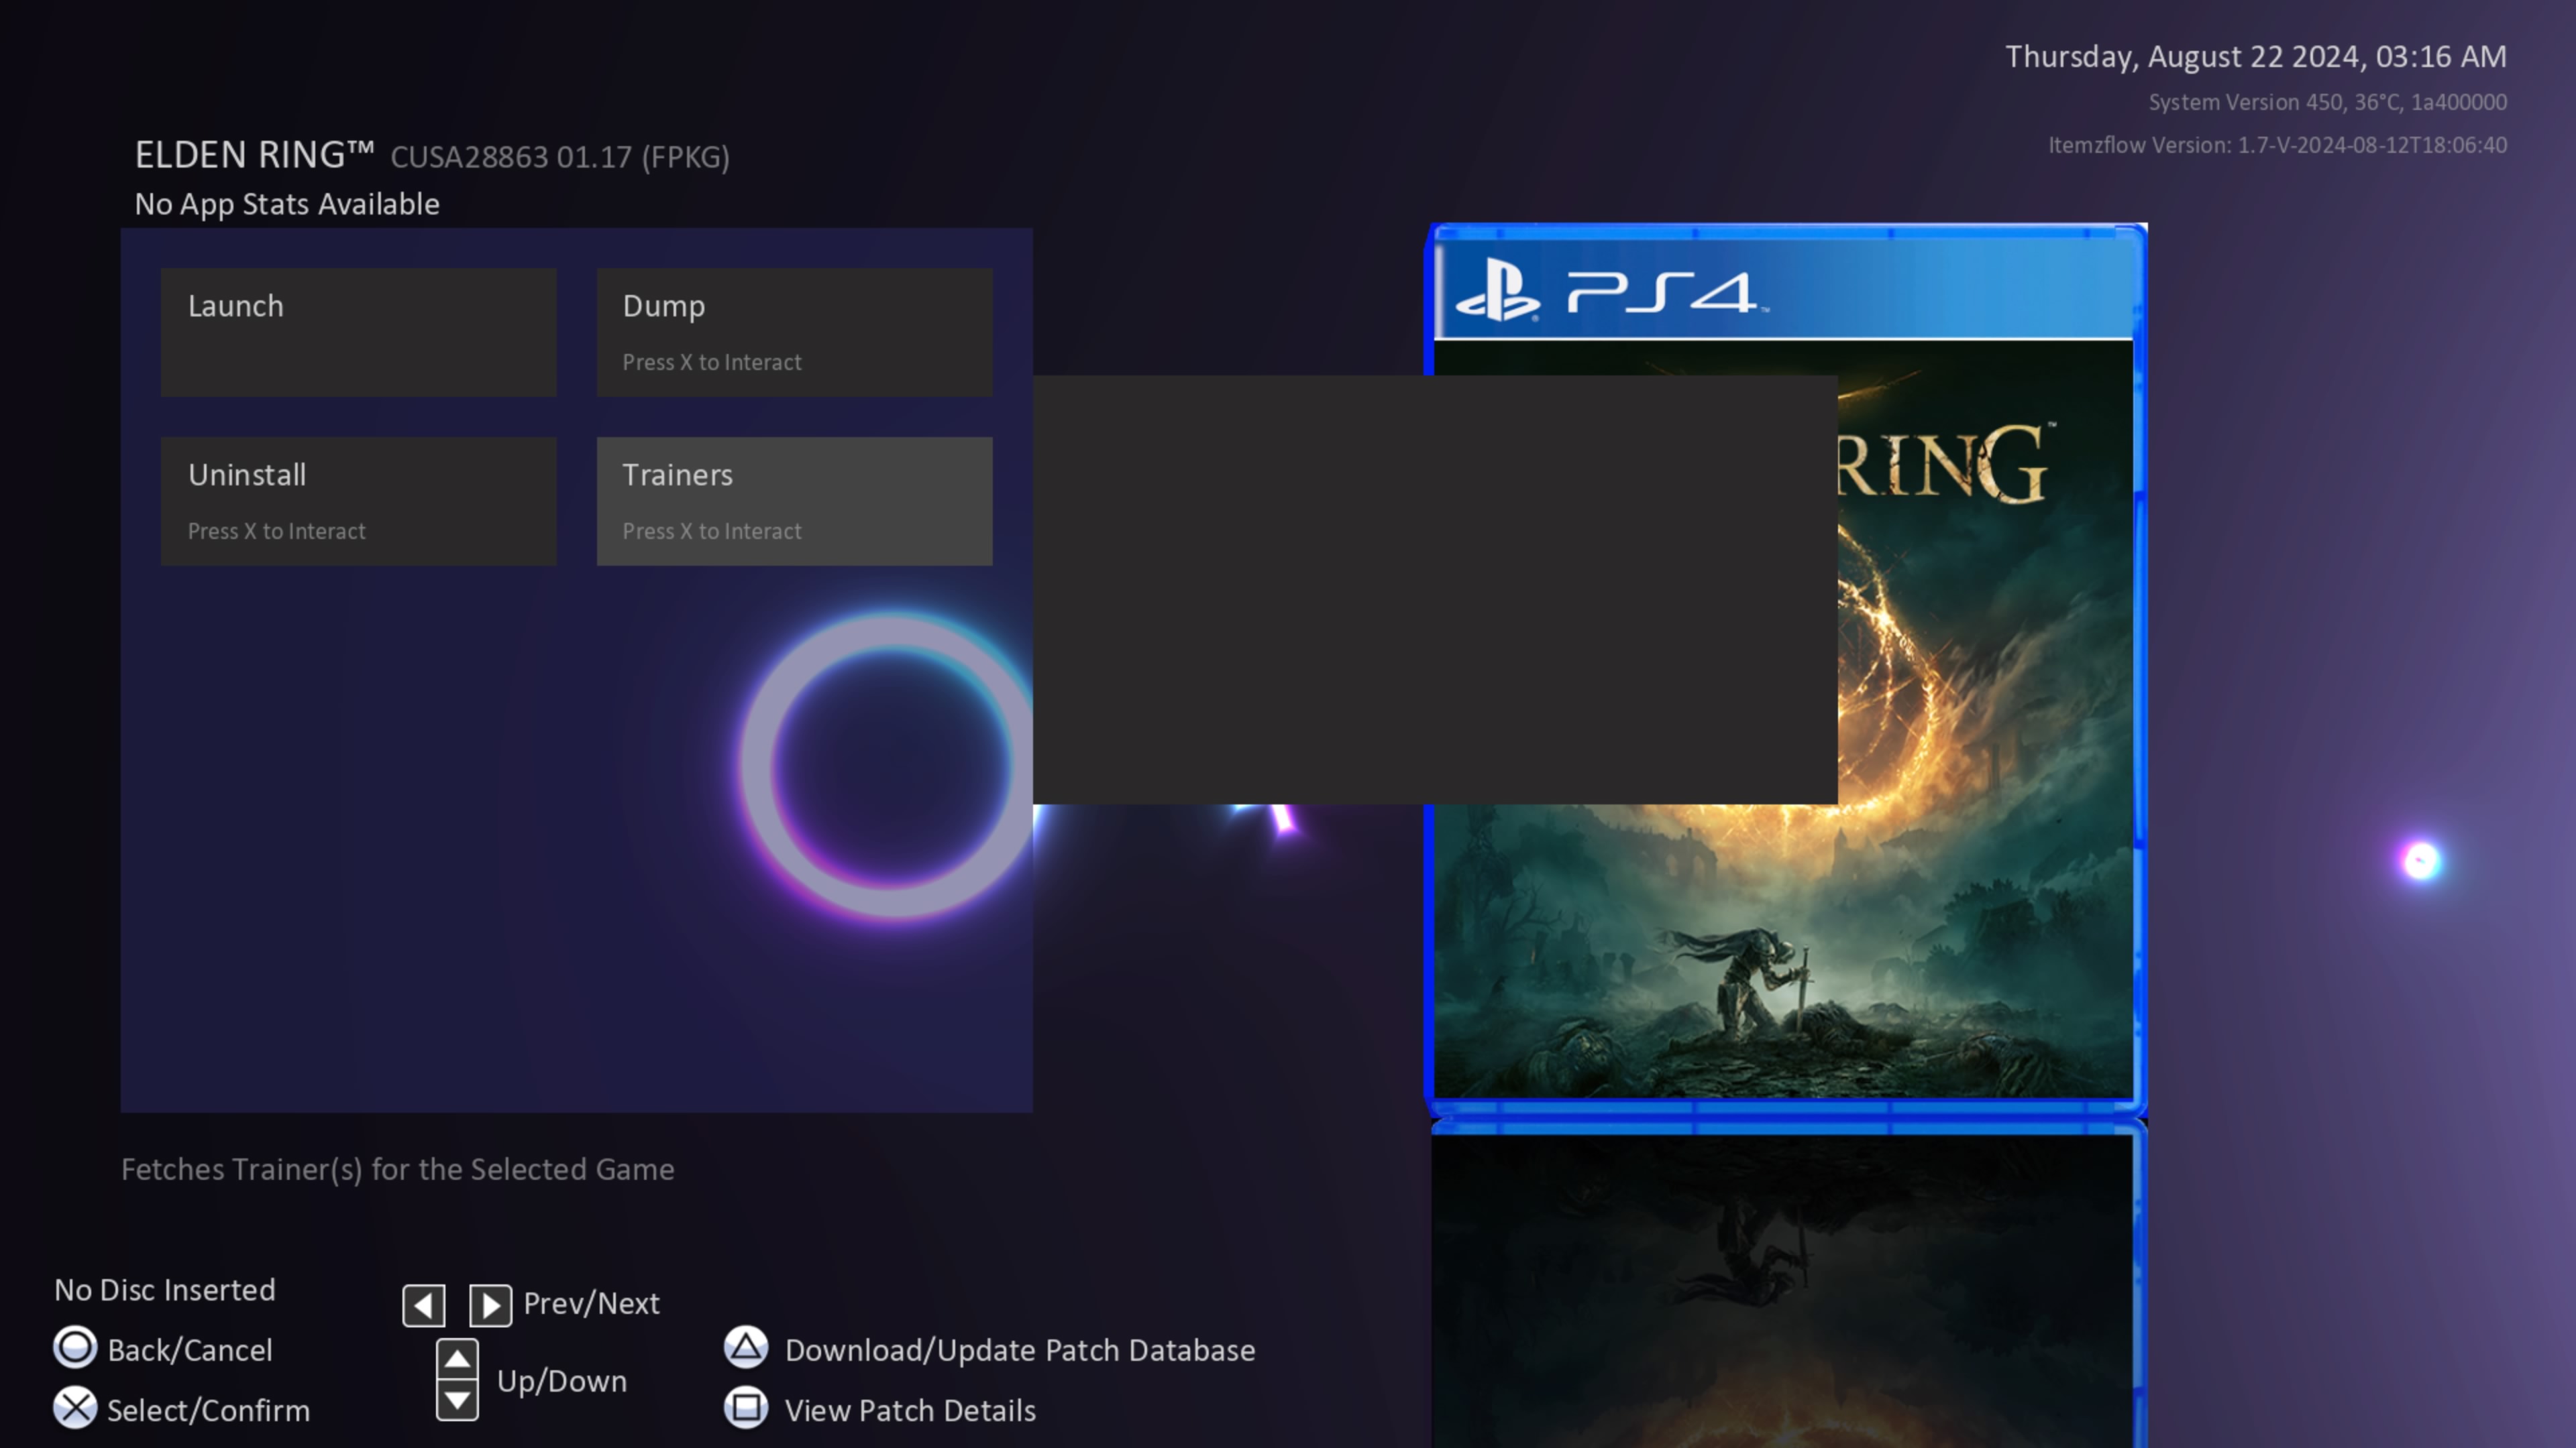Click the Download/Update Patch Database label
2576x1448 pixels.
tap(1020, 1350)
